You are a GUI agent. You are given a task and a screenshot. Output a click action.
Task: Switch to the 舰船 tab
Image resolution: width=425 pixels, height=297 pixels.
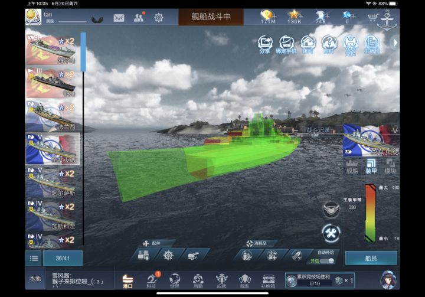point(352,167)
